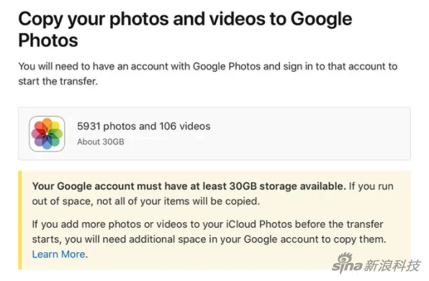Click the "If you add more photos or videos" line
This screenshot has width=429, height=281.
[x=207, y=224]
